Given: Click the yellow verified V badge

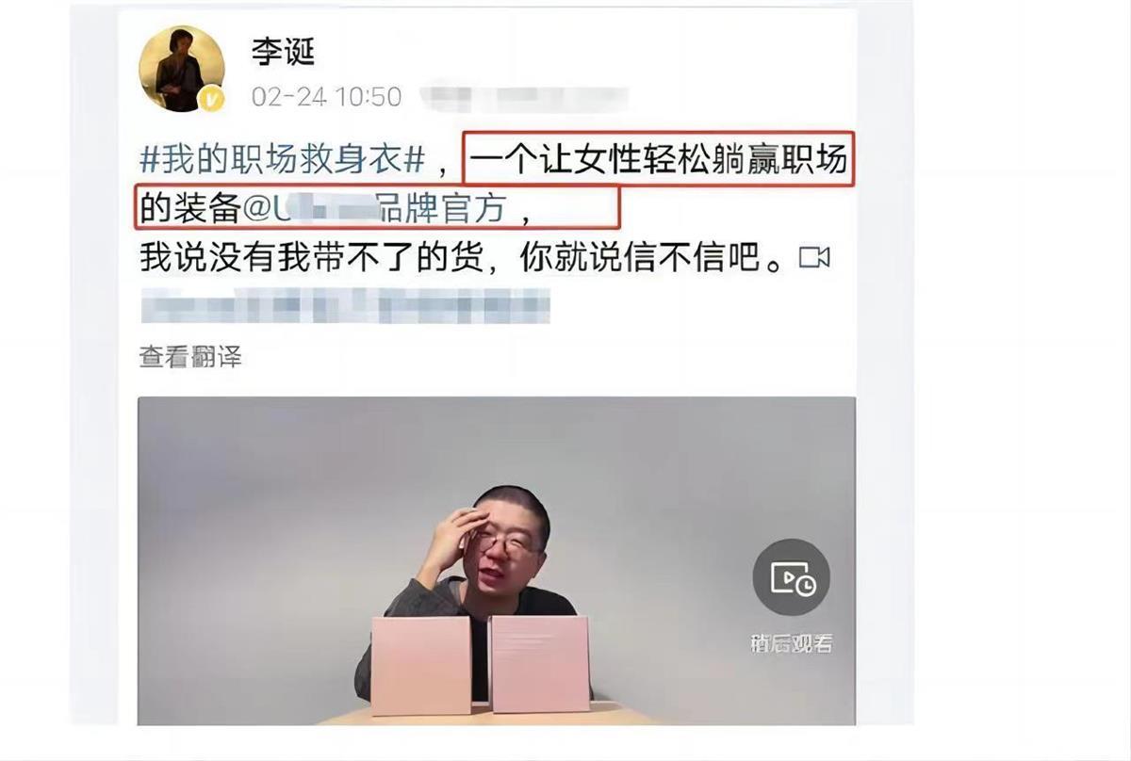Looking at the screenshot, I should coord(212,99).
